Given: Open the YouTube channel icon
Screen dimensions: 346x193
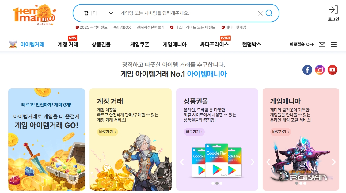Looking at the screenshot, I should point(332,70).
